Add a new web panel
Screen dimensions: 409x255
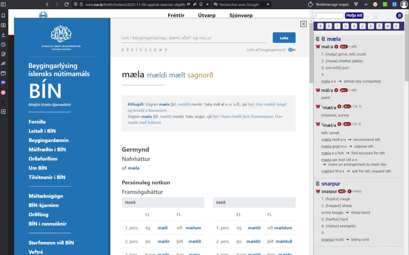tap(4, 112)
